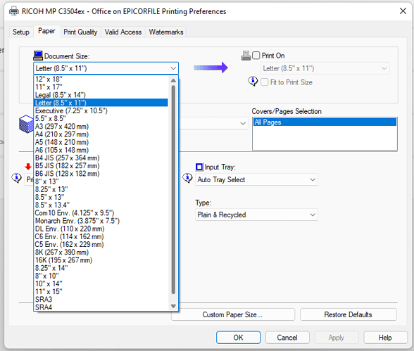Click the Custom Paper Size button
Image resolution: width=414 pixels, height=351 pixels.
[x=232, y=314]
